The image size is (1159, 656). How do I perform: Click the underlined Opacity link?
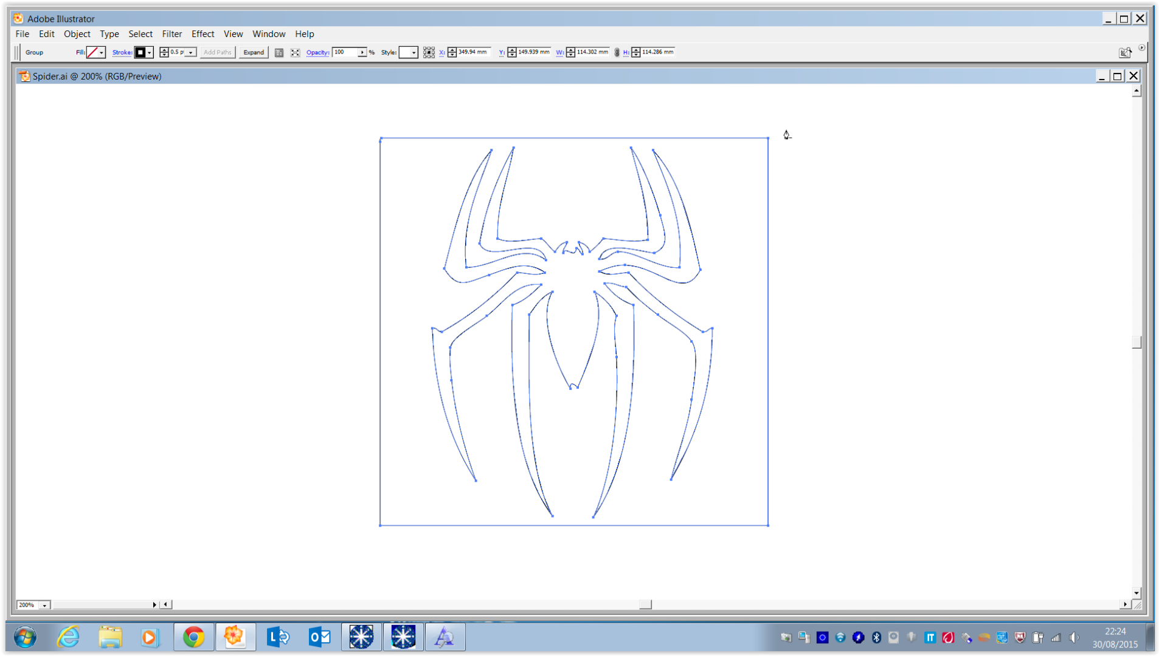coord(317,52)
